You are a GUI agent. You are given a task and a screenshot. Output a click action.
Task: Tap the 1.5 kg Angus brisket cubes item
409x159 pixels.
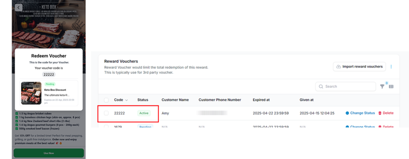tap(33, 114)
